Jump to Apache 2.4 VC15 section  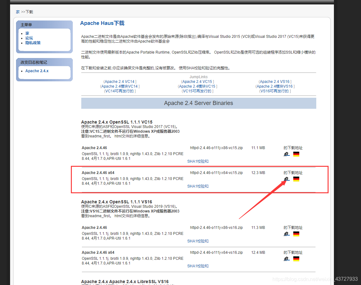pos(197,82)
